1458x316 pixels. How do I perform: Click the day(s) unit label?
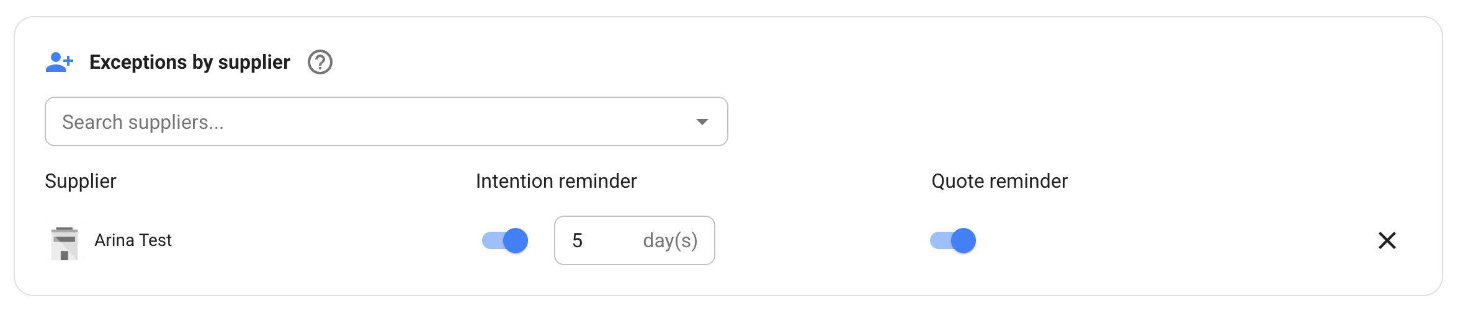(x=670, y=240)
